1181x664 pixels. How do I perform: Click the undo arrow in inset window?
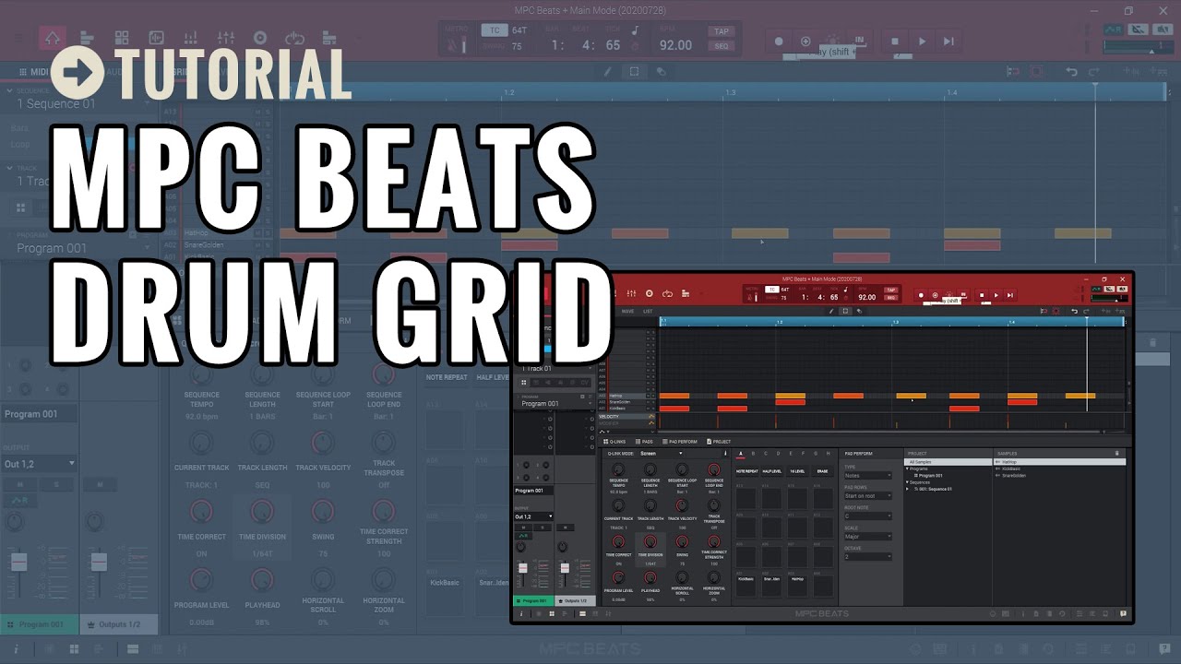pyautogui.click(x=1074, y=311)
